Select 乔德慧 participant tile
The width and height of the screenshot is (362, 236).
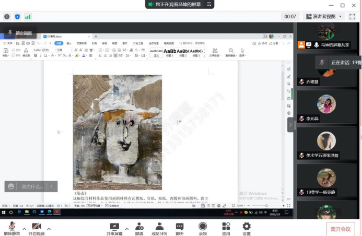(x=326, y=69)
